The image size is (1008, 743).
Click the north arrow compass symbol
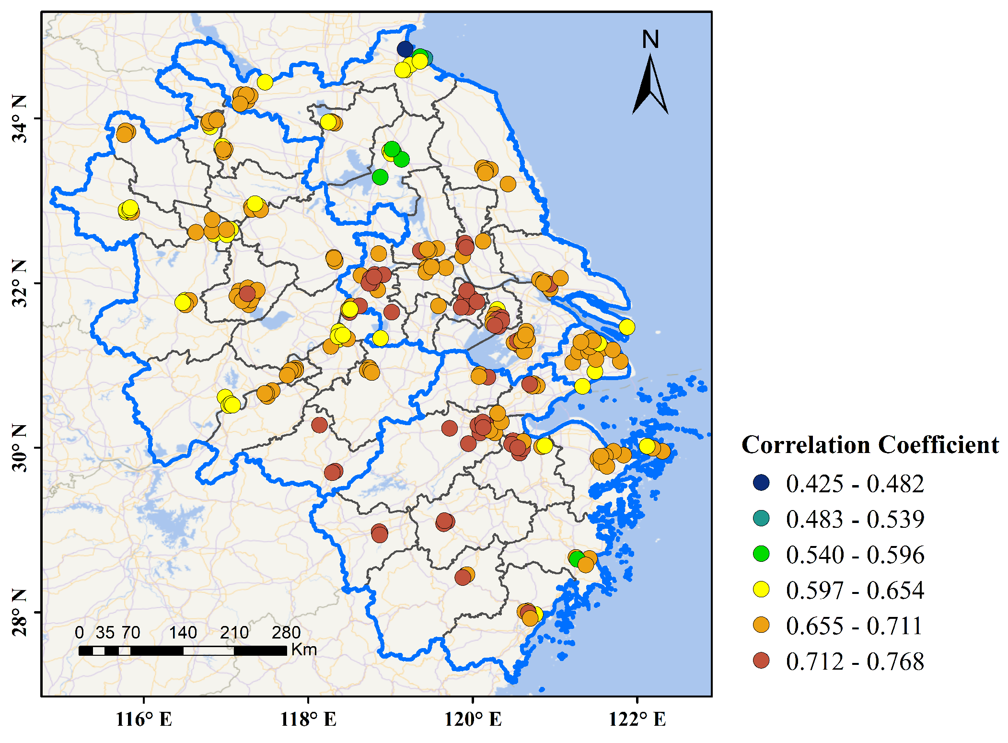650,85
